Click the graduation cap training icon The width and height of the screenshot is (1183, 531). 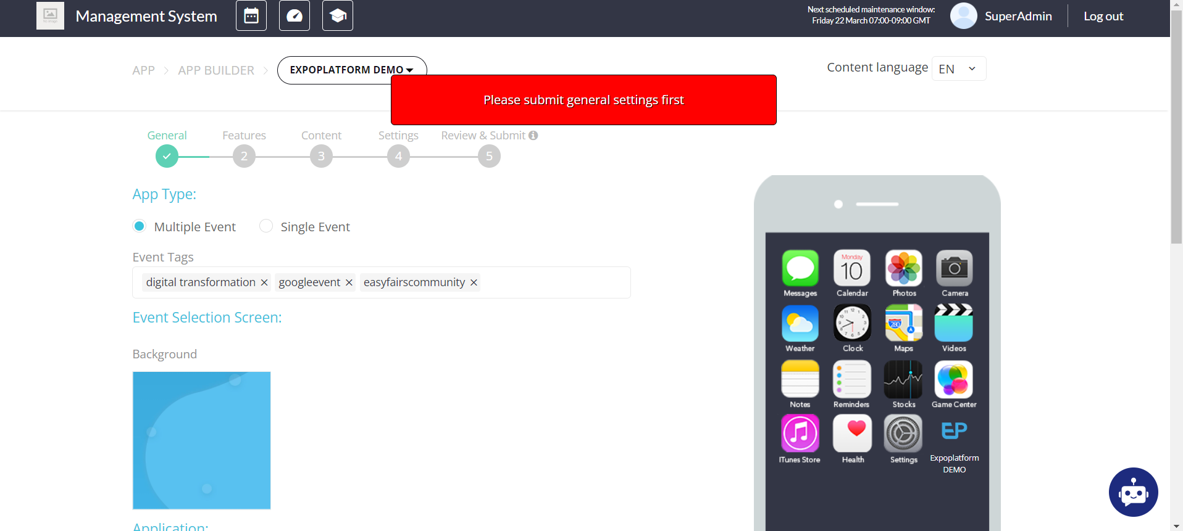[x=338, y=16]
